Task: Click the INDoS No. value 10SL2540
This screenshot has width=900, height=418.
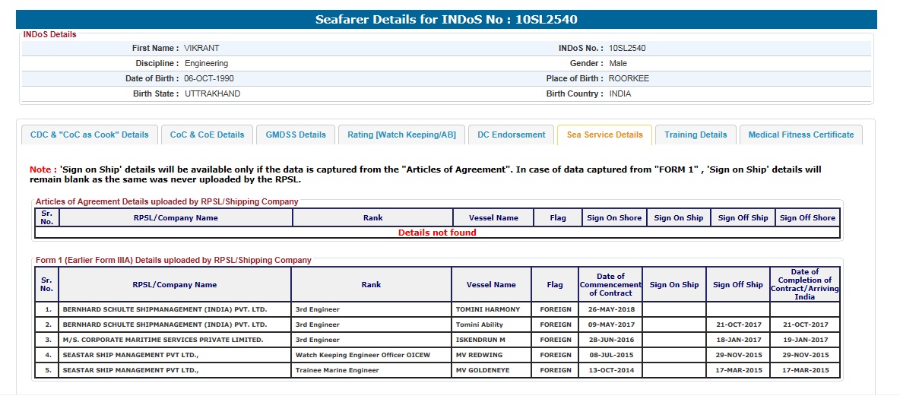Action: tap(627, 48)
